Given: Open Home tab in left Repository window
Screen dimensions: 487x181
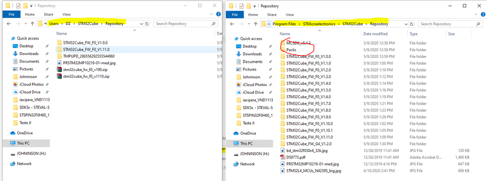Looking at the screenshot, I should click(x=30, y=14).
